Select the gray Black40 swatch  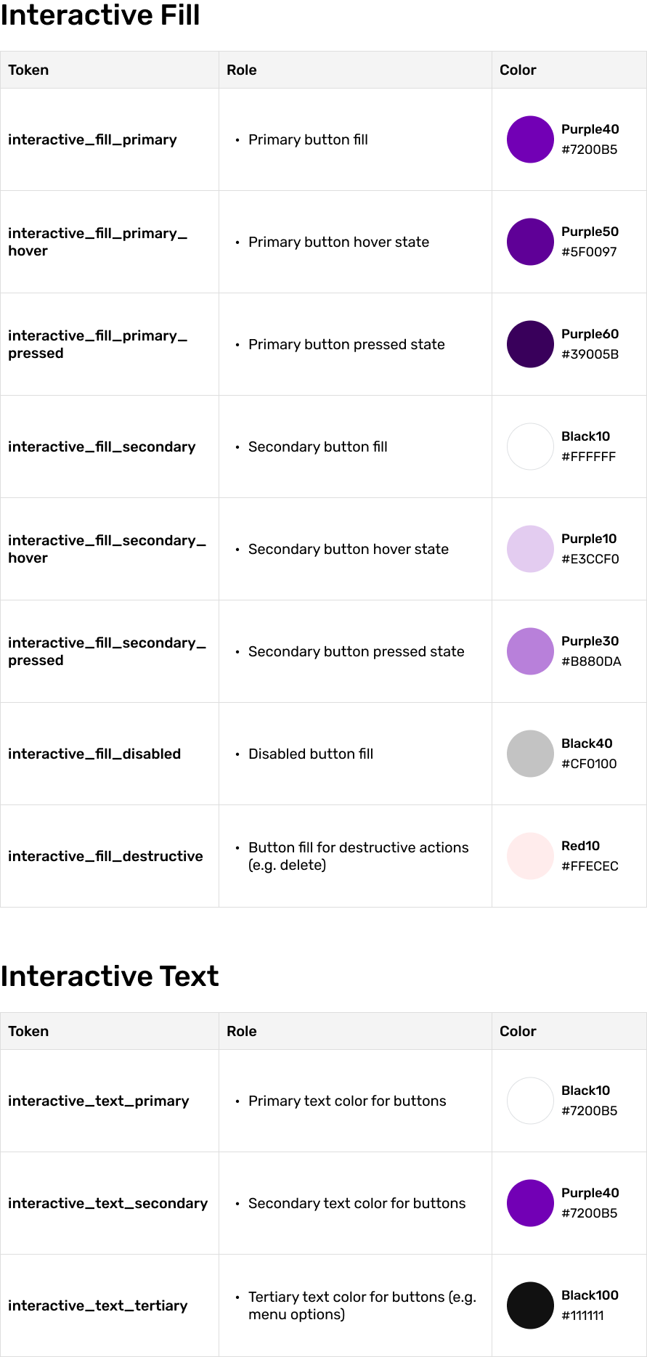pyautogui.click(x=530, y=754)
